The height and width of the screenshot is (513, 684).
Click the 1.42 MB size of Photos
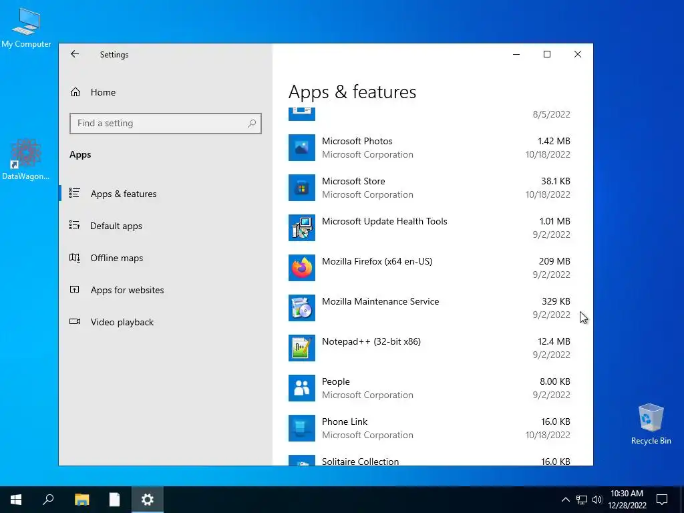tap(554, 141)
